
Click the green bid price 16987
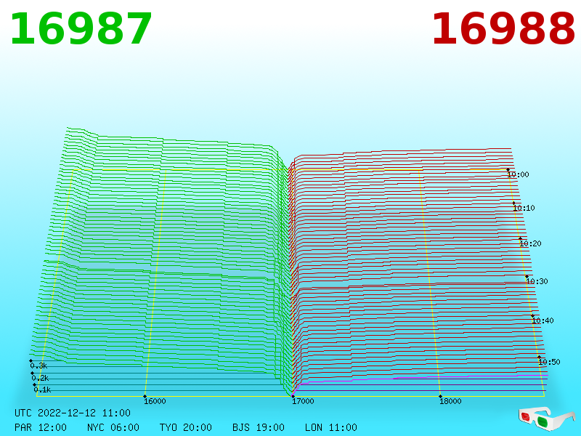(81, 29)
